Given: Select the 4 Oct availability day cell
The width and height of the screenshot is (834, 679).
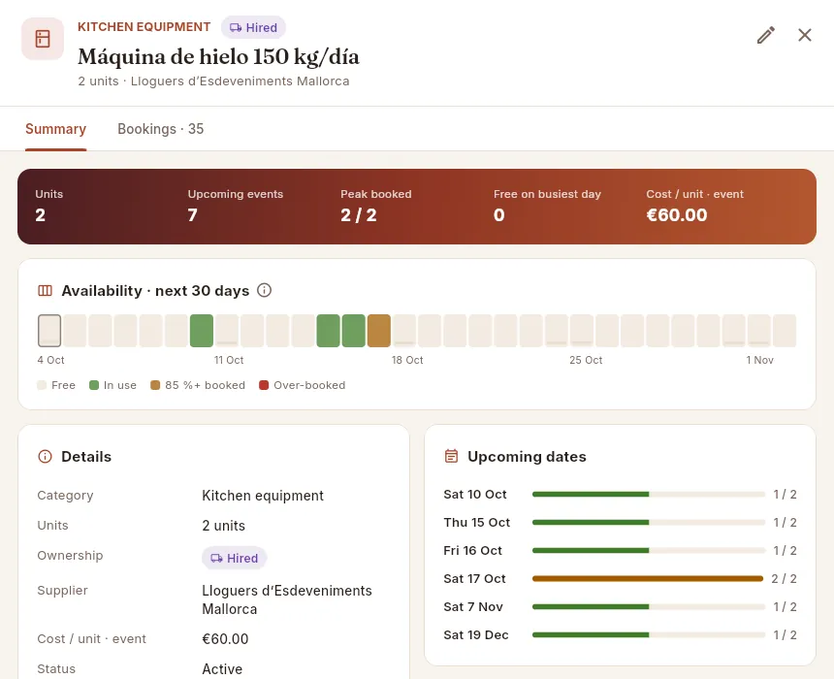Looking at the screenshot, I should 49,331.
